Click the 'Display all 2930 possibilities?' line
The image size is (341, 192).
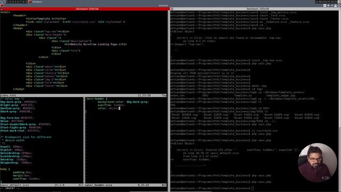202,73
